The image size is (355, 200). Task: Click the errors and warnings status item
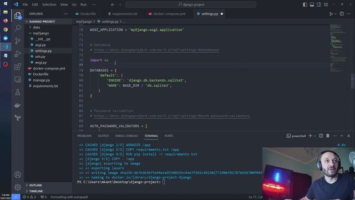tap(29, 197)
